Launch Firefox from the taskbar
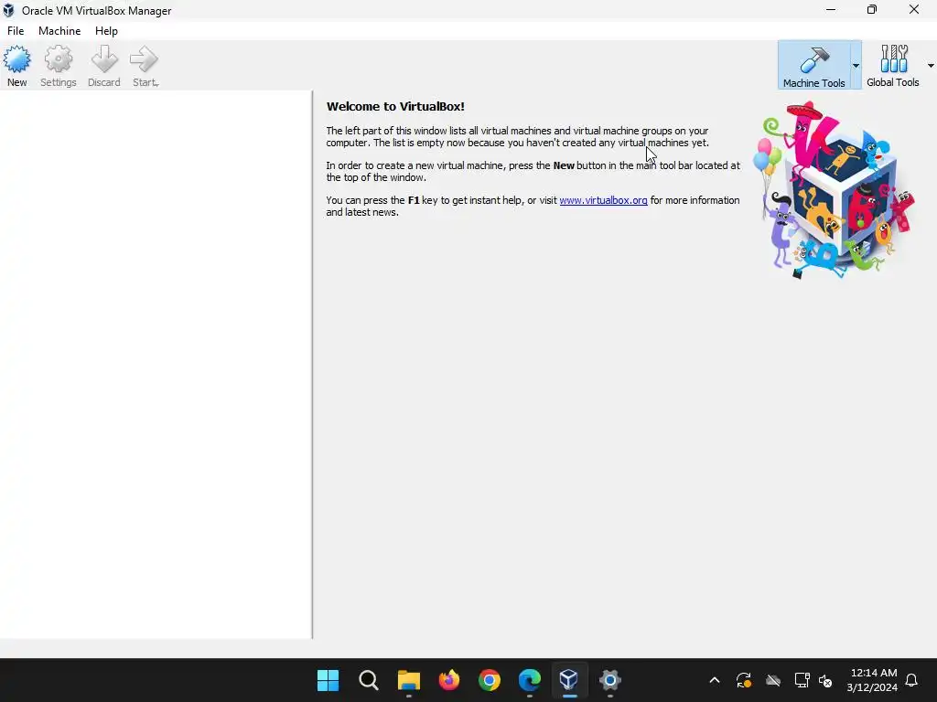This screenshot has height=702, width=937. [448, 680]
